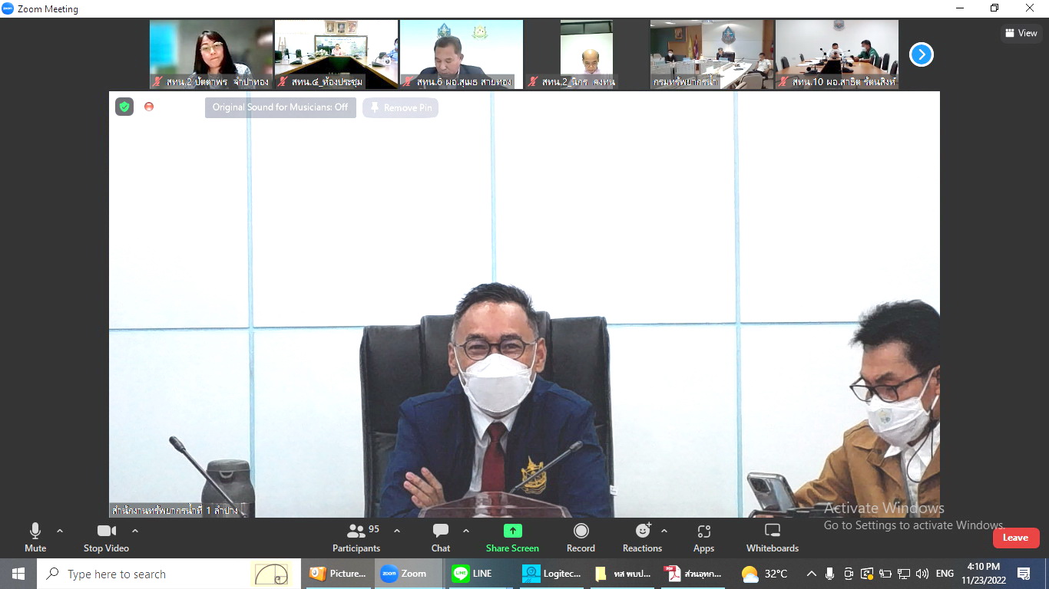Click the red recording indicator icon
The width and height of the screenshot is (1049, 589).
pos(149,107)
